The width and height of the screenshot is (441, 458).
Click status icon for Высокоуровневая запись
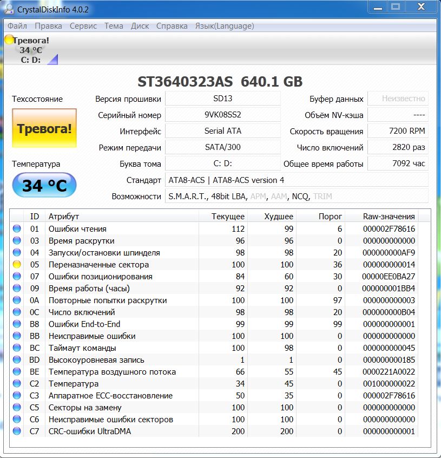point(17,359)
